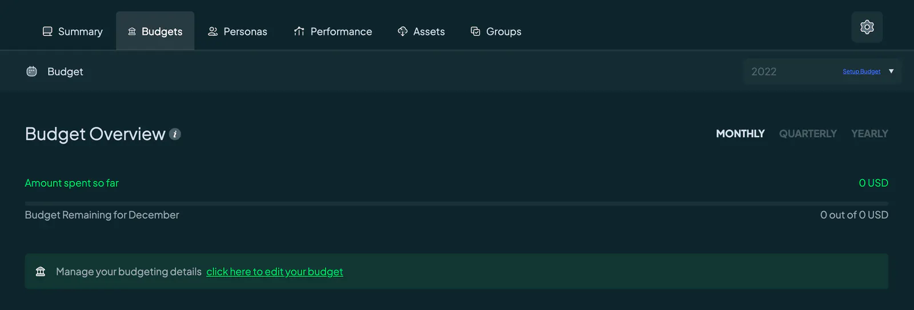Click the bank icon beside Manage your budgeting details

click(x=41, y=272)
